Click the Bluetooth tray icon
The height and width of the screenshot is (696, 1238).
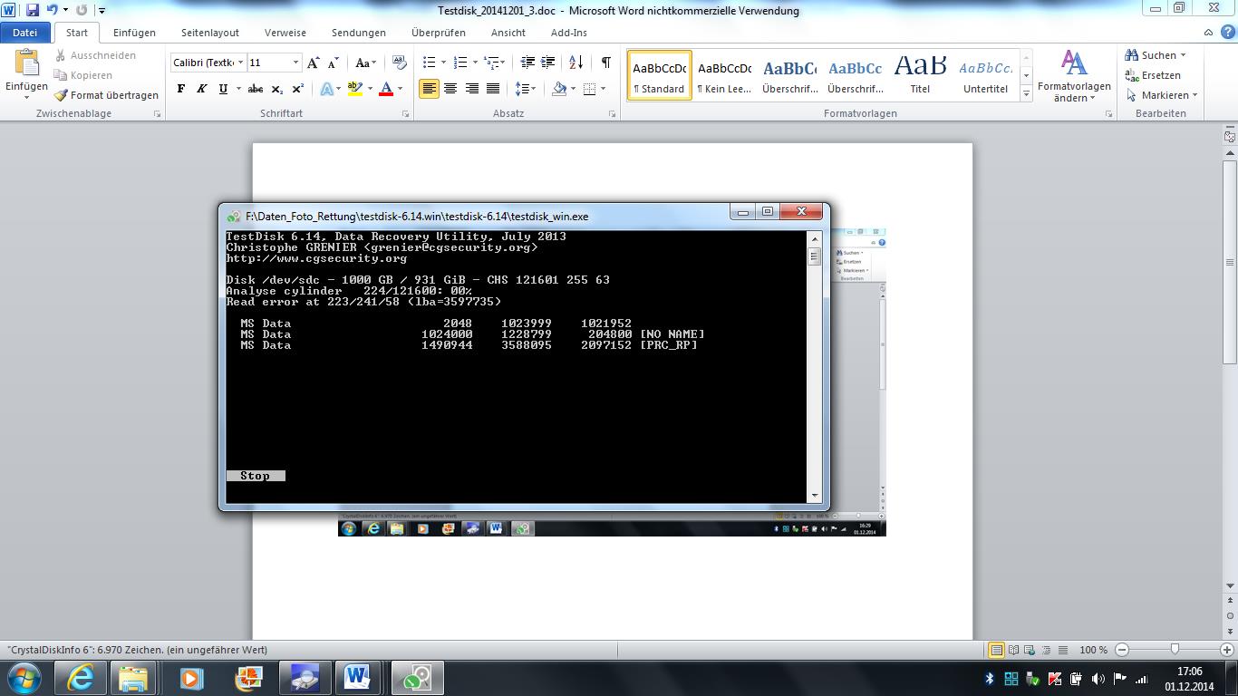click(x=990, y=679)
